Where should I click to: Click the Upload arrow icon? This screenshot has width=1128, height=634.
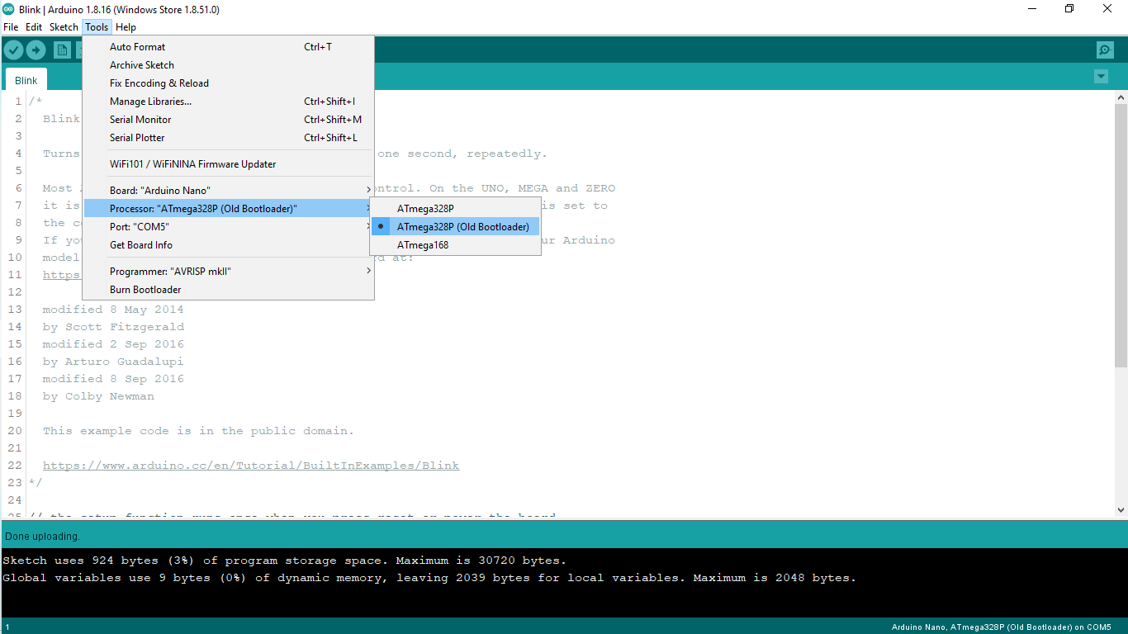point(36,50)
